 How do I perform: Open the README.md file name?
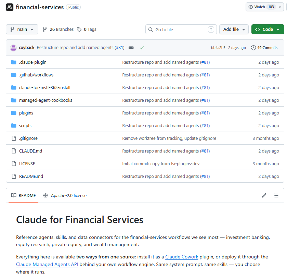click(x=31, y=176)
